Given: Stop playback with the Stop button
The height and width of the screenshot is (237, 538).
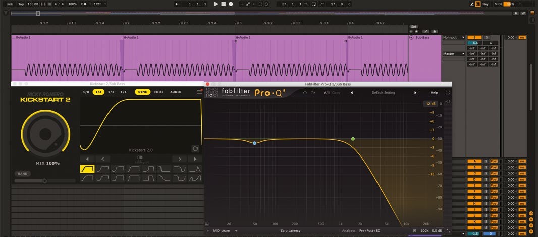Looking at the screenshot, I should pyautogui.click(x=224, y=4).
